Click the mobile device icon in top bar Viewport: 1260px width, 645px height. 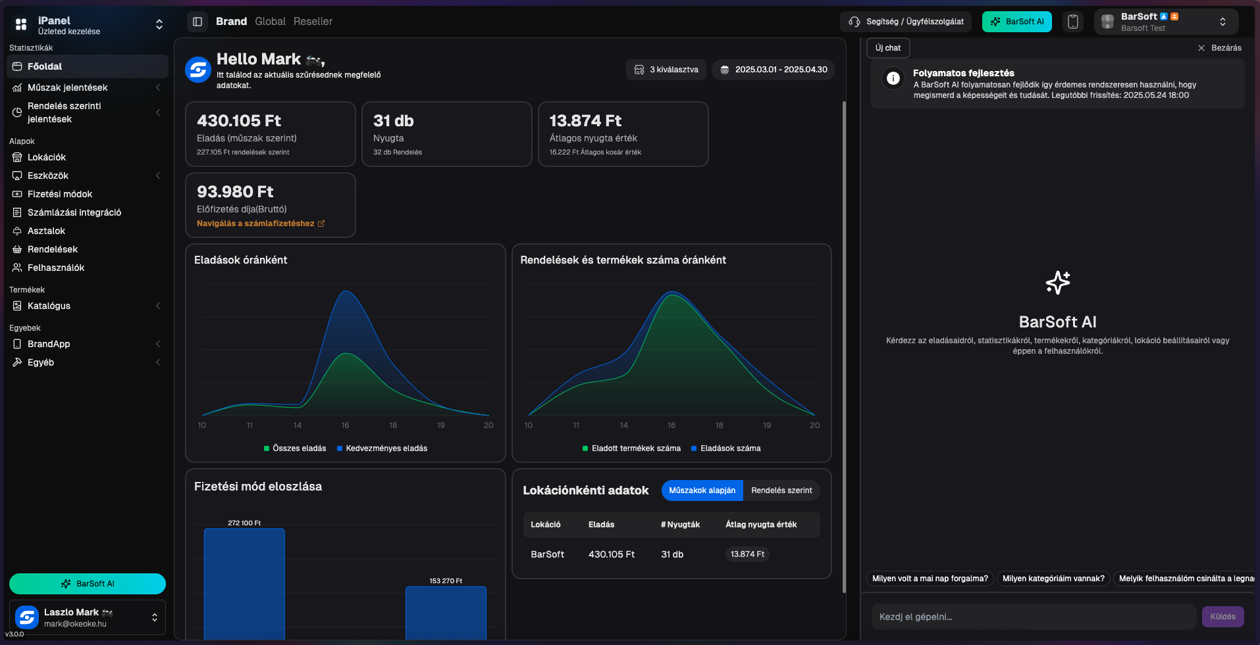coord(1072,22)
